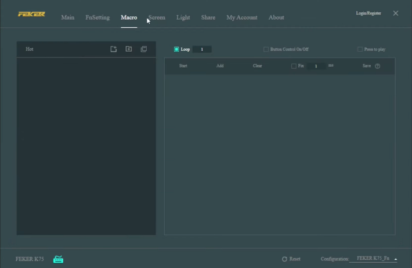412x268 pixels.
Task: Switch to the Share tab
Action: coord(208,17)
